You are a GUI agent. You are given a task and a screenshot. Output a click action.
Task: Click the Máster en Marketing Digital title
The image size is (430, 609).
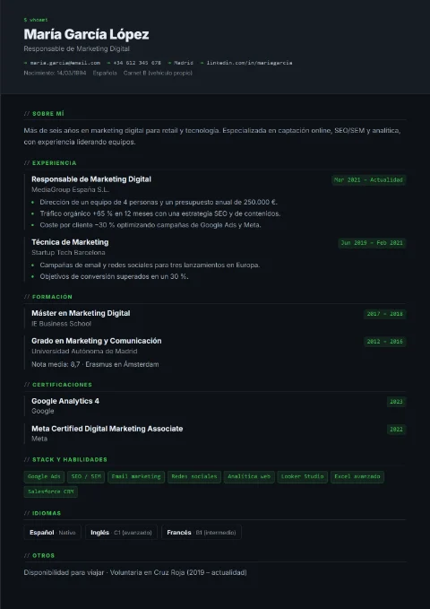tap(81, 313)
